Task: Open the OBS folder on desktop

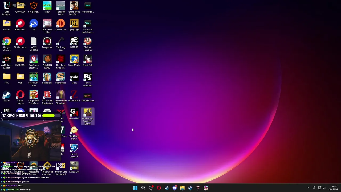Action: [x=20, y=79]
